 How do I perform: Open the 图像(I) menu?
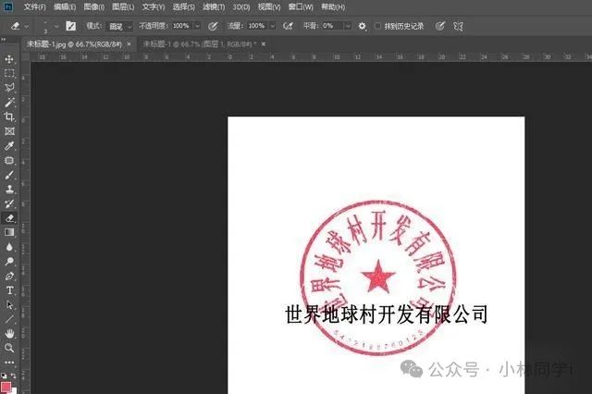tap(94, 6)
